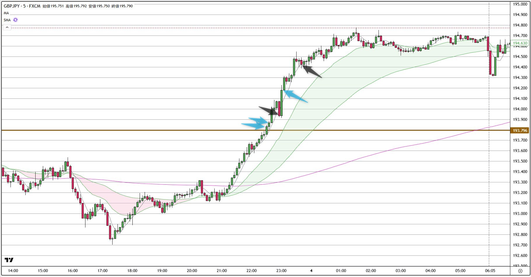The width and height of the screenshot is (531, 277).
Task: Click the green 194.630 current price label
Action: (x=520, y=43)
